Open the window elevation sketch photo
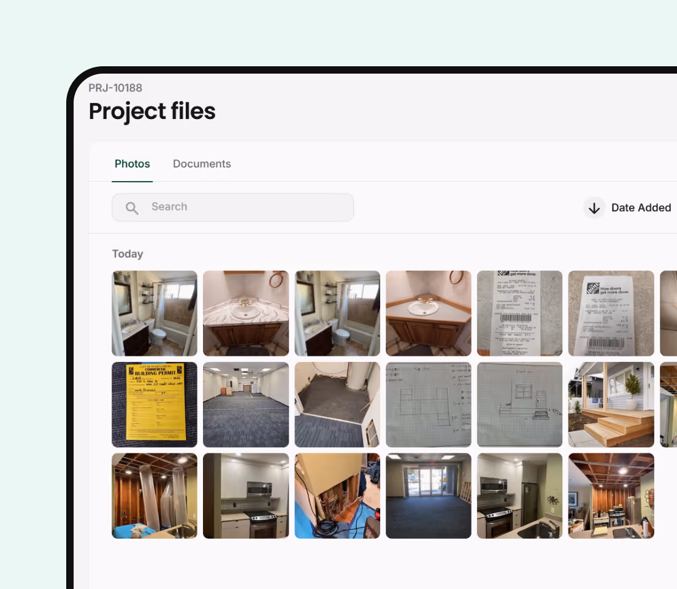The image size is (677, 589). [519, 404]
